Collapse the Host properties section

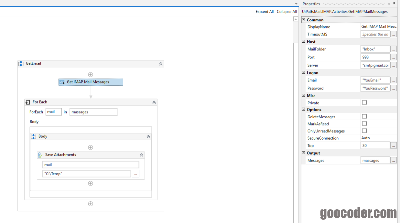[x=303, y=41]
